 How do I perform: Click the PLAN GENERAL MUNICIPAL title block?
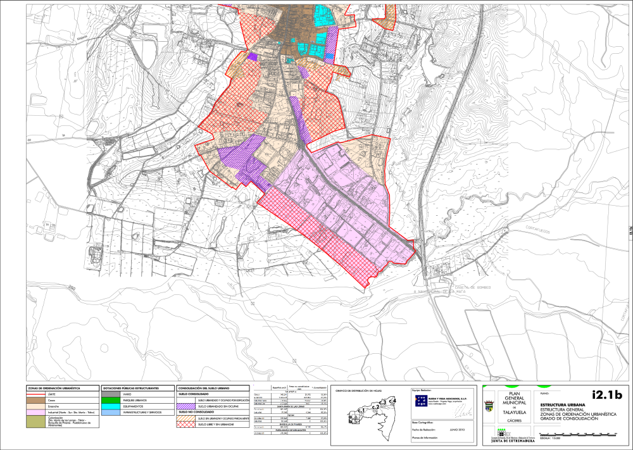coord(514,398)
